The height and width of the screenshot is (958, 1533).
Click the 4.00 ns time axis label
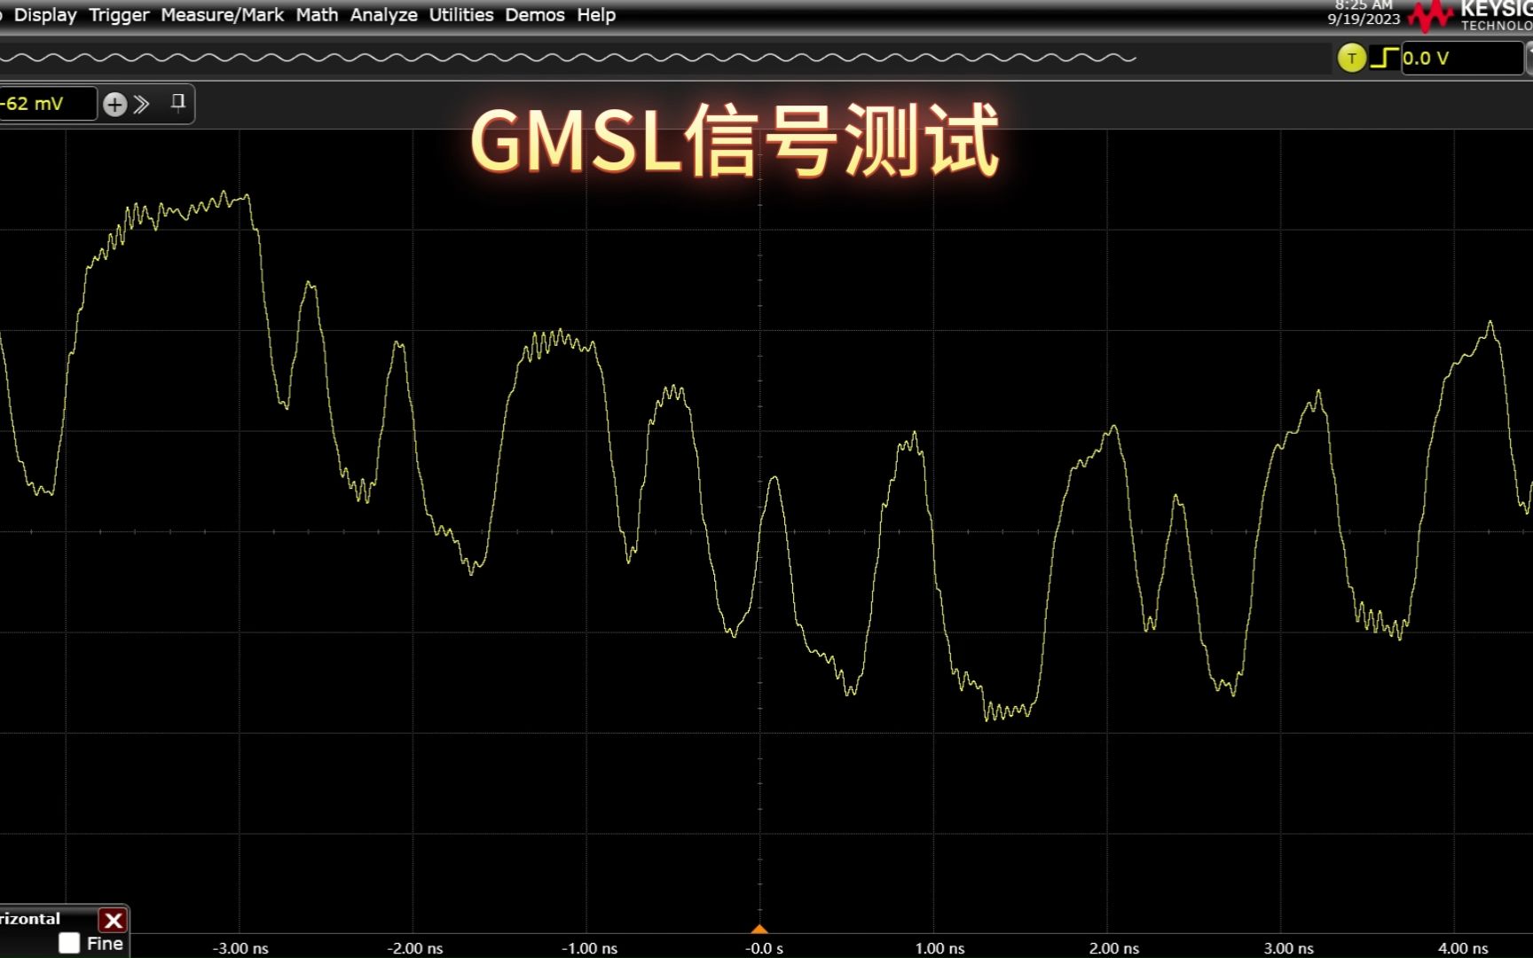pyautogui.click(x=1463, y=948)
